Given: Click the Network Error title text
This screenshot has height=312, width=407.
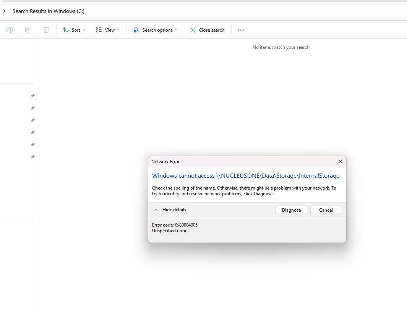Looking at the screenshot, I should pyautogui.click(x=165, y=162).
